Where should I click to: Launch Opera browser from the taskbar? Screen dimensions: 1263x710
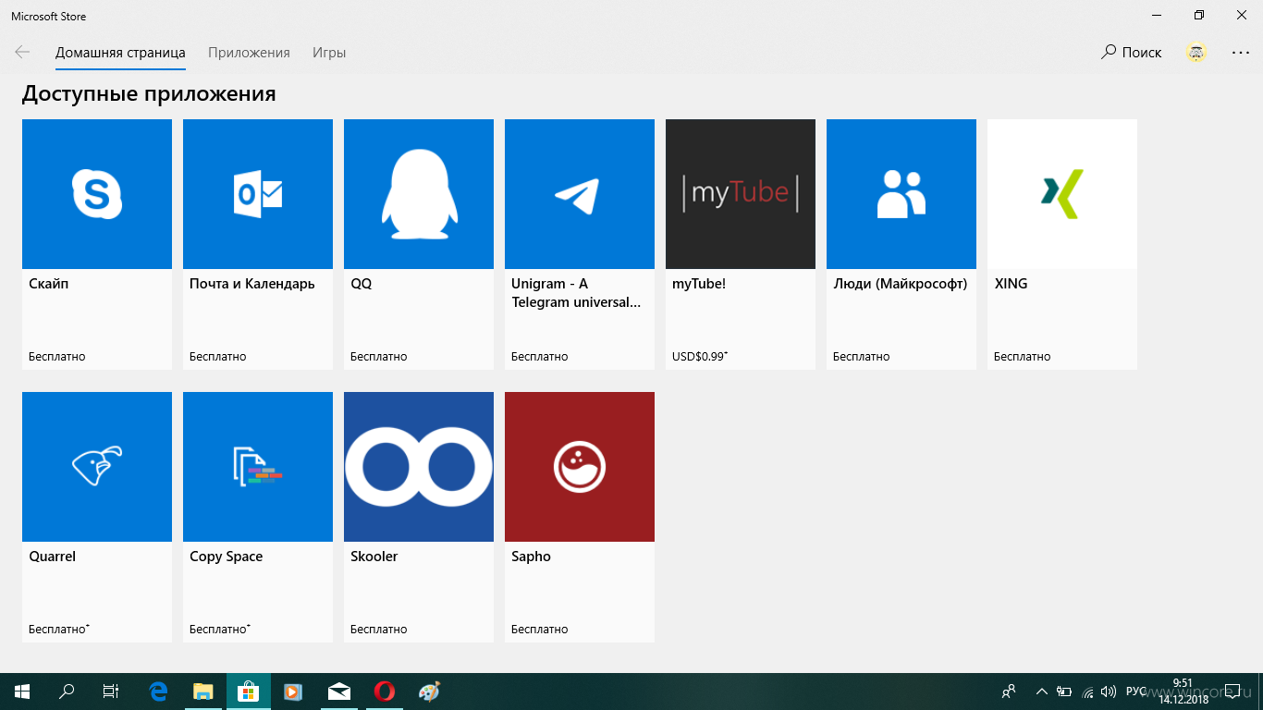[385, 692]
